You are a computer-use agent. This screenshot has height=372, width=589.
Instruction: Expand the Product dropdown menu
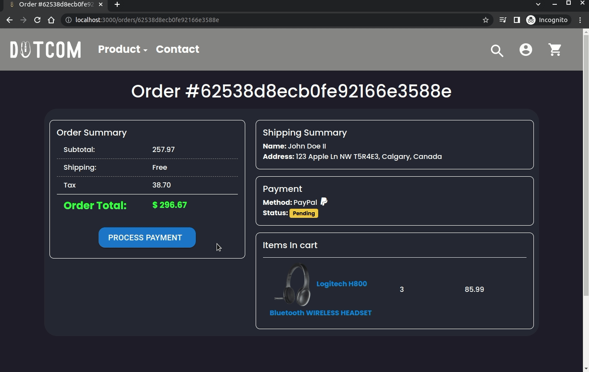pos(122,49)
